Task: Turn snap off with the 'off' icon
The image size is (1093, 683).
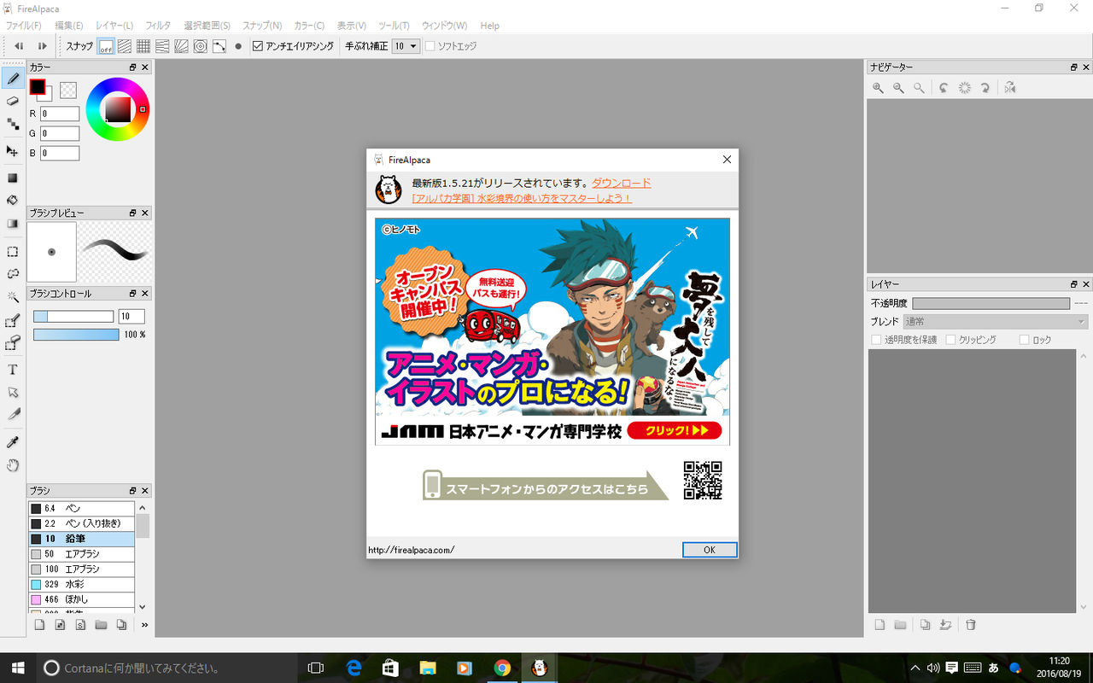Action: pyautogui.click(x=106, y=46)
